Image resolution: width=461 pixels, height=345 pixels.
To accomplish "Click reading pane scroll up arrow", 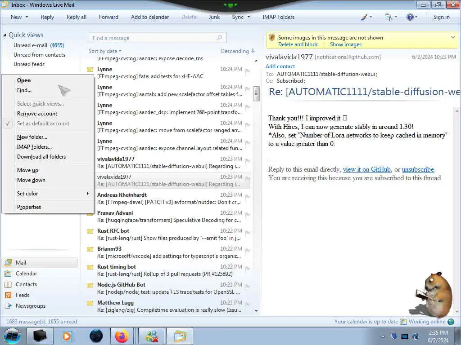I will pyautogui.click(x=456, y=111).
